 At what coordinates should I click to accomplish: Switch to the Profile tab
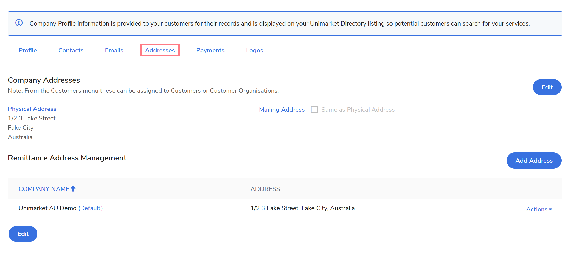pyautogui.click(x=28, y=50)
